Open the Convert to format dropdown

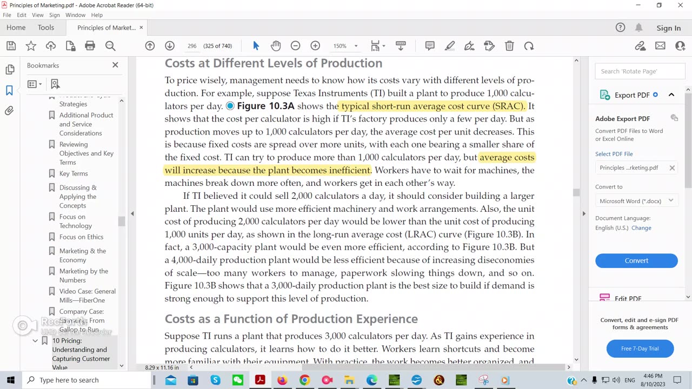click(x=636, y=201)
